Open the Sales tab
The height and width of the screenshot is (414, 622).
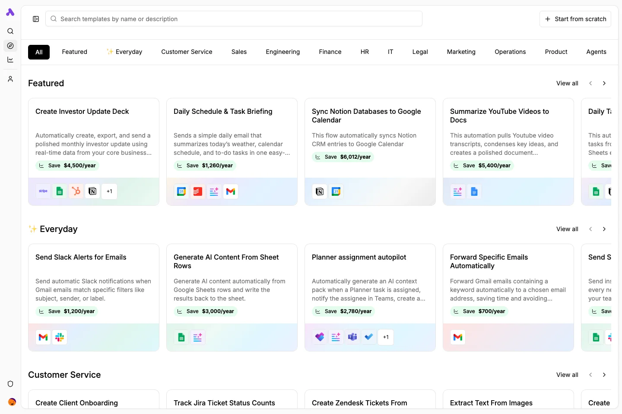(239, 52)
